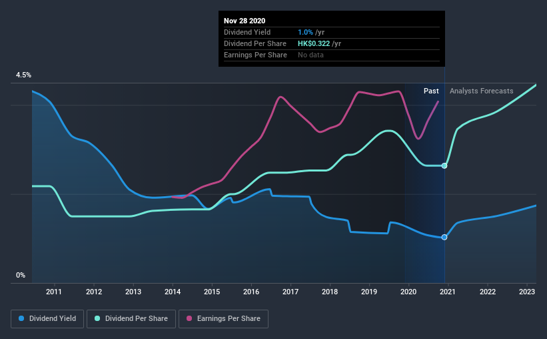Click the HK$0.322 dividend per share value
The image size is (547, 339).
[x=314, y=43]
